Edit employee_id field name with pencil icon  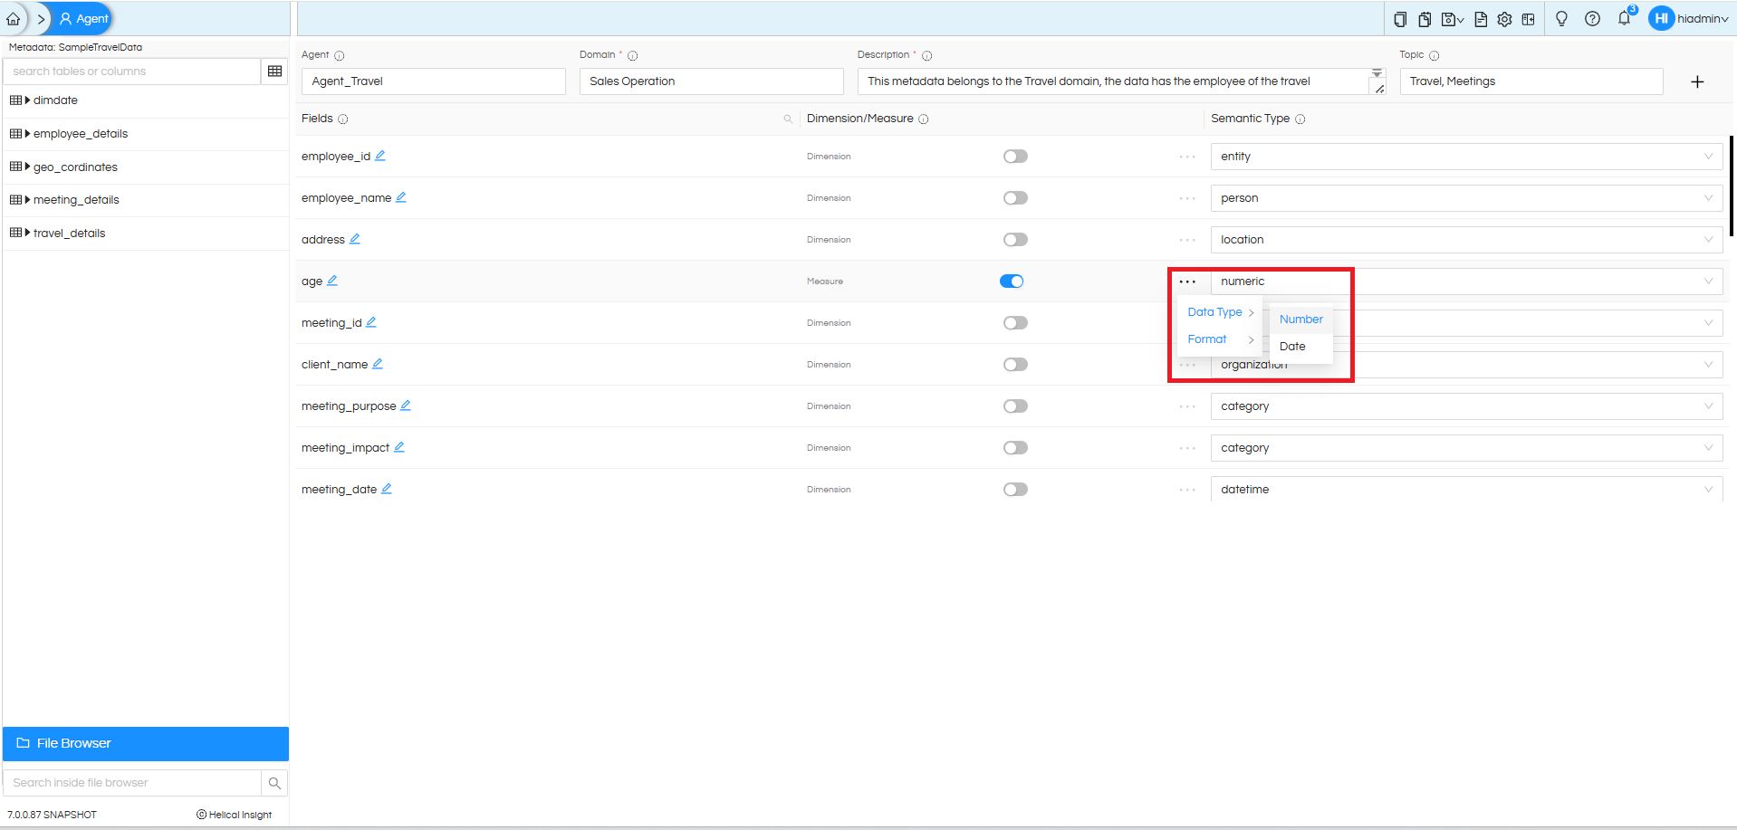(x=380, y=156)
